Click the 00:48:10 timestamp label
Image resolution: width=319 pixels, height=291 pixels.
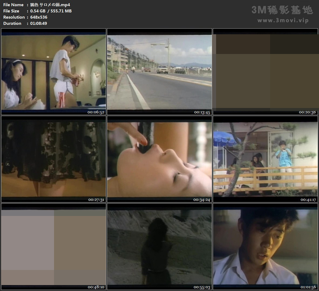96,287
